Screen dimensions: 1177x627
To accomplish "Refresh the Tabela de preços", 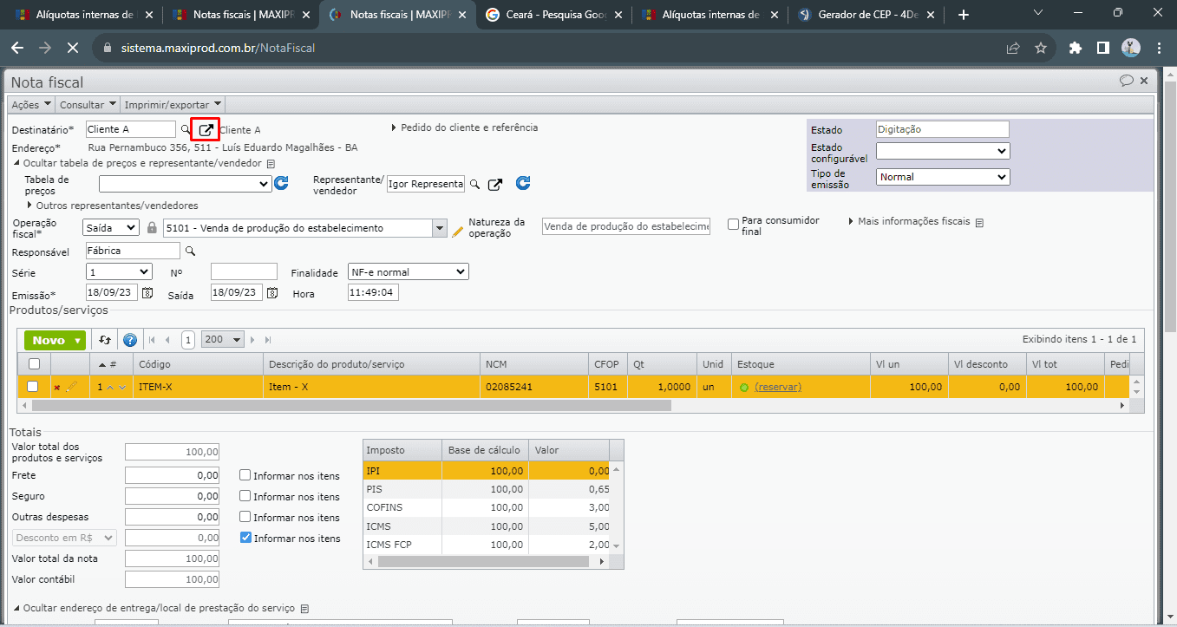I will point(281,184).
